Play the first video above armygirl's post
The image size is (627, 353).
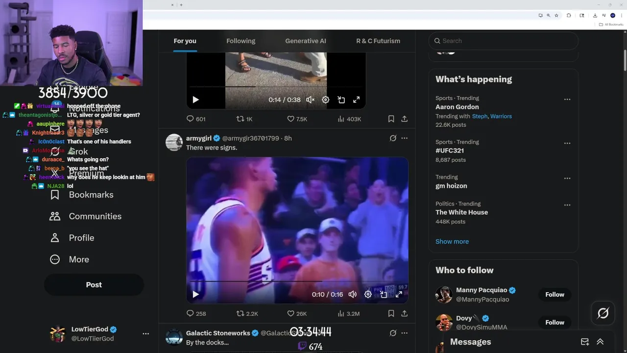(195, 100)
